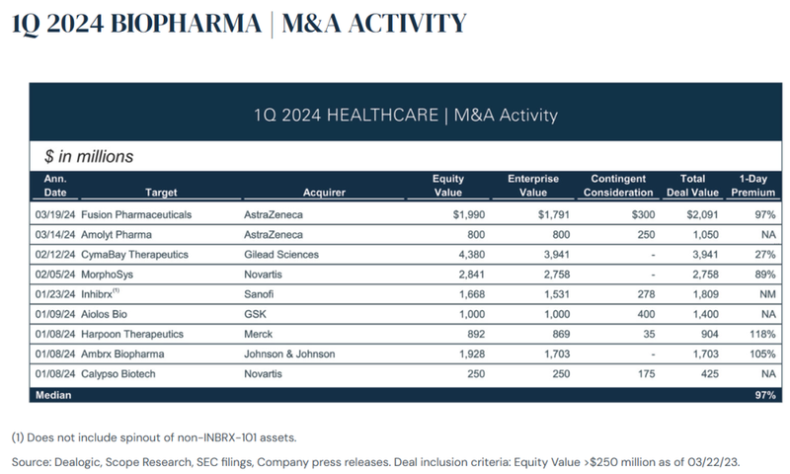Image resolution: width=790 pixels, height=474 pixels.
Task: Click the Contingent Consideration column header
Action: [619, 186]
